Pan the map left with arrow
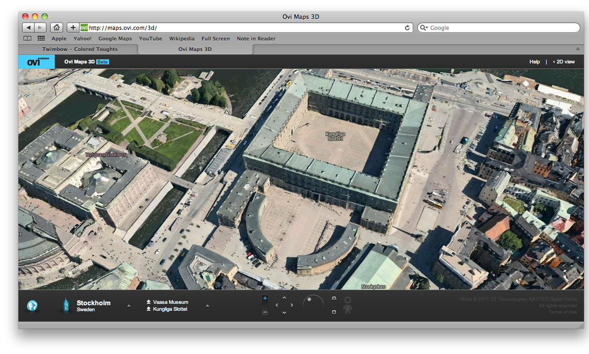This screenshot has height=354, width=589. point(277,305)
